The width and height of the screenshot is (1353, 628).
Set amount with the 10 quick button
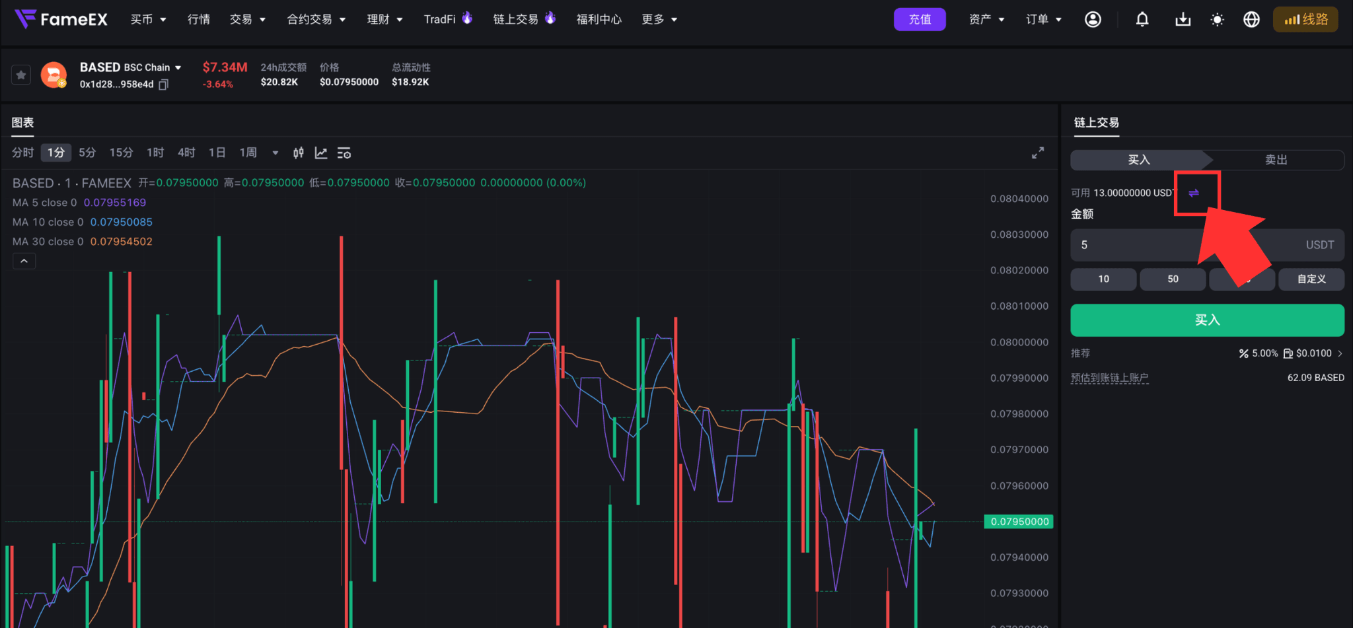1104,279
